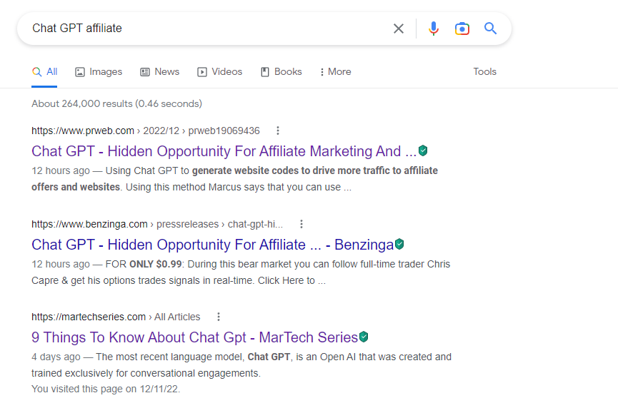Open three-dot menu for prweb.com result
This screenshot has height=408, width=618.
tap(278, 131)
